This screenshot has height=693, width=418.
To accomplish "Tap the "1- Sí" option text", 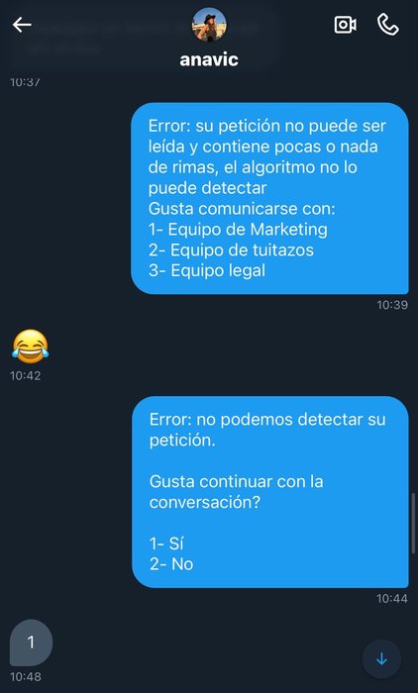I will [166, 544].
